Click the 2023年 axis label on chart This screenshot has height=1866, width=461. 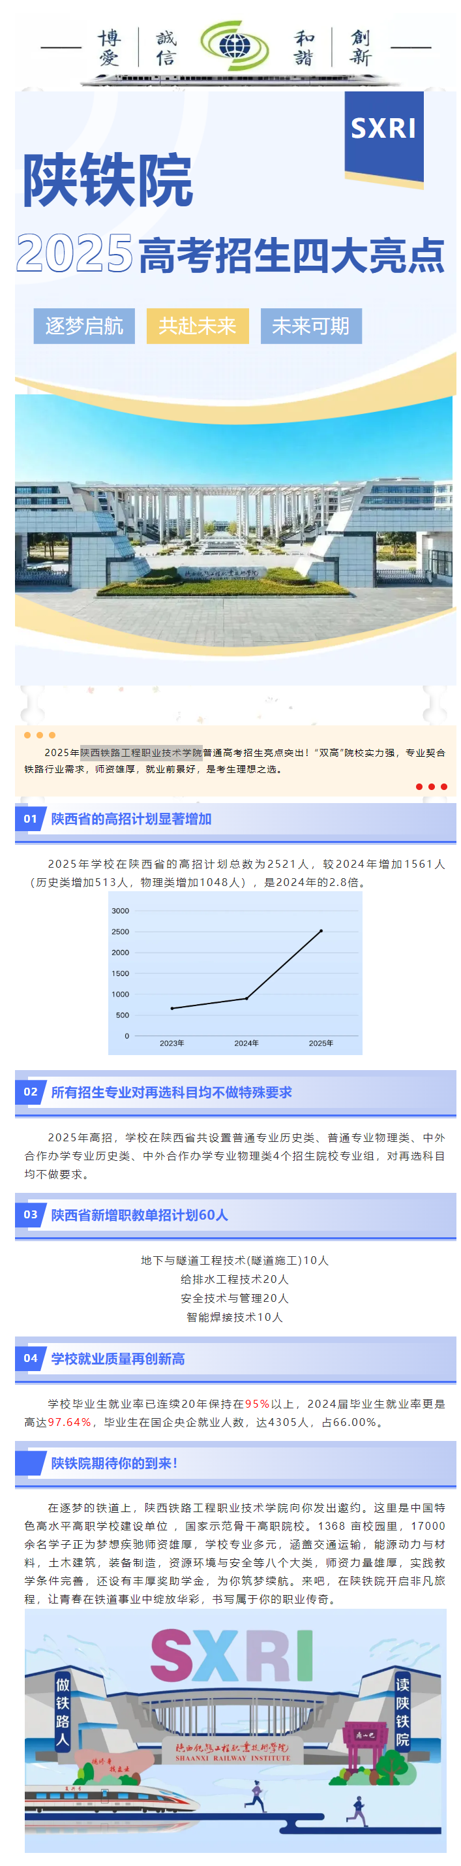[171, 1043]
